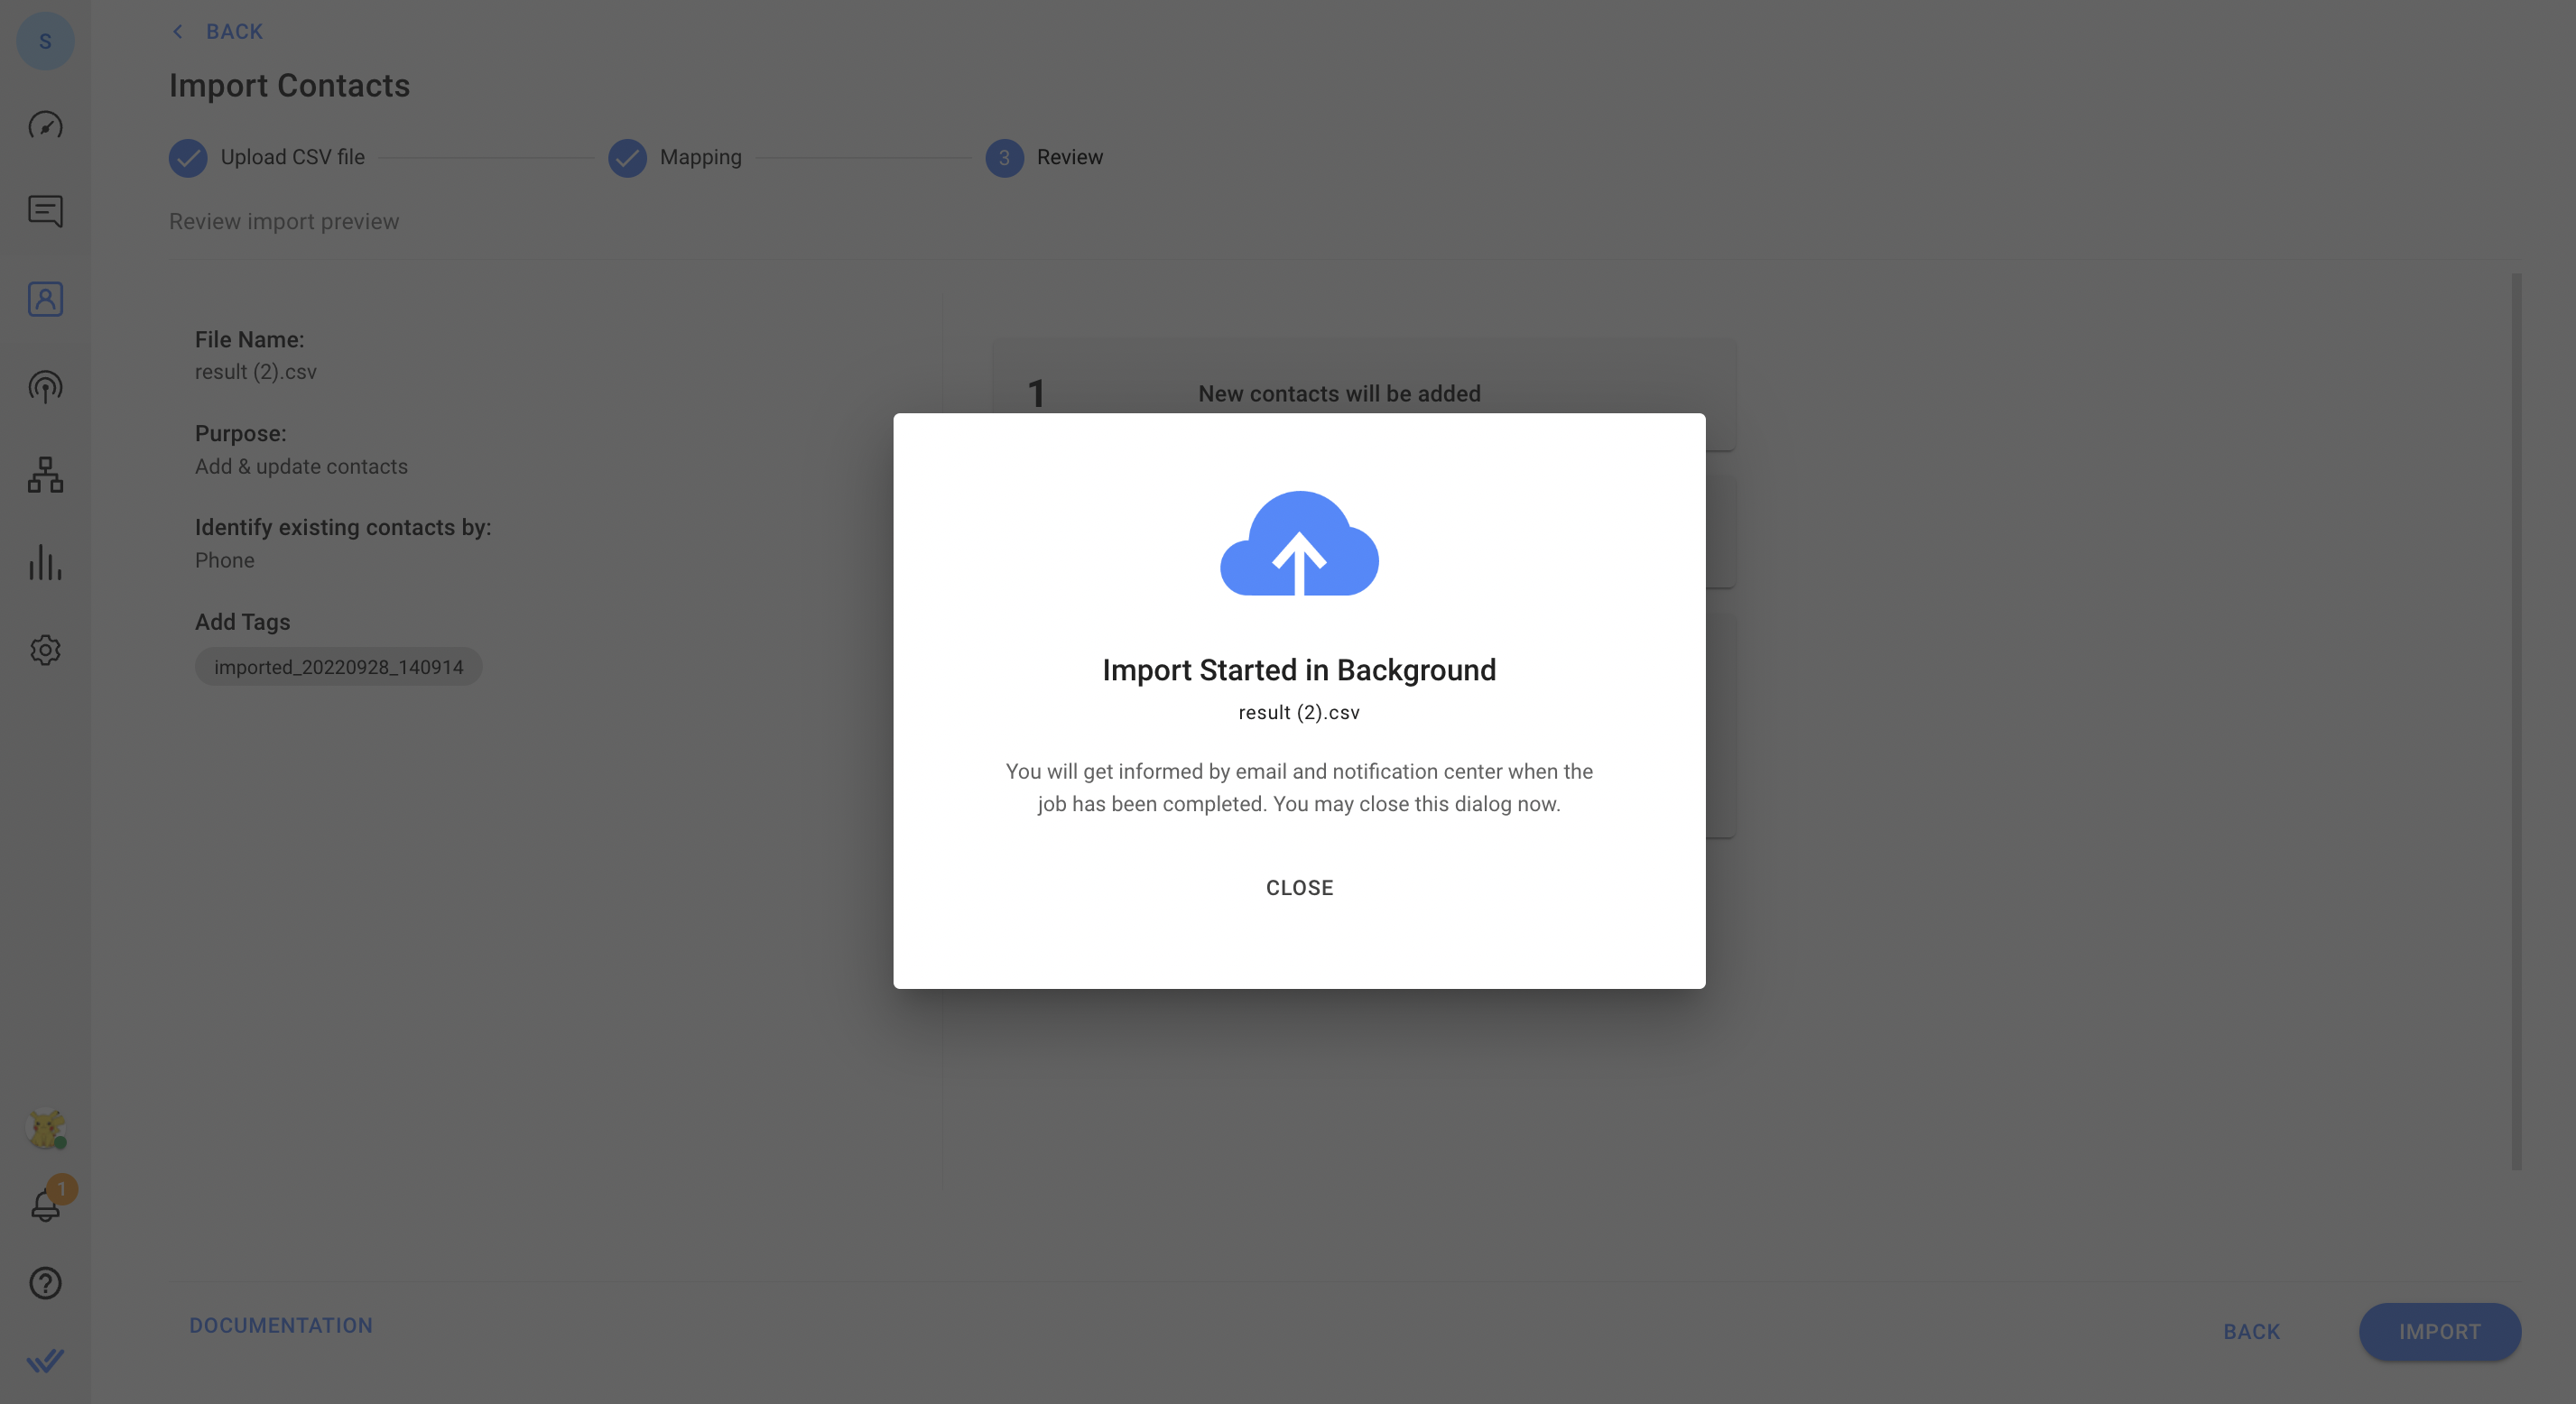This screenshot has width=2576, height=1404.
Task: Click the imported_20220928_140914 tag chip
Action: coord(338,667)
